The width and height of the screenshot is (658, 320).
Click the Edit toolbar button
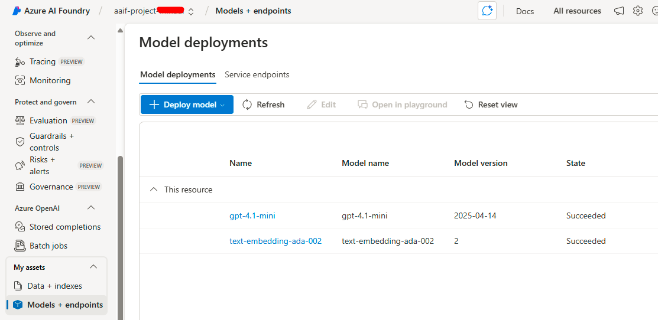tap(322, 105)
